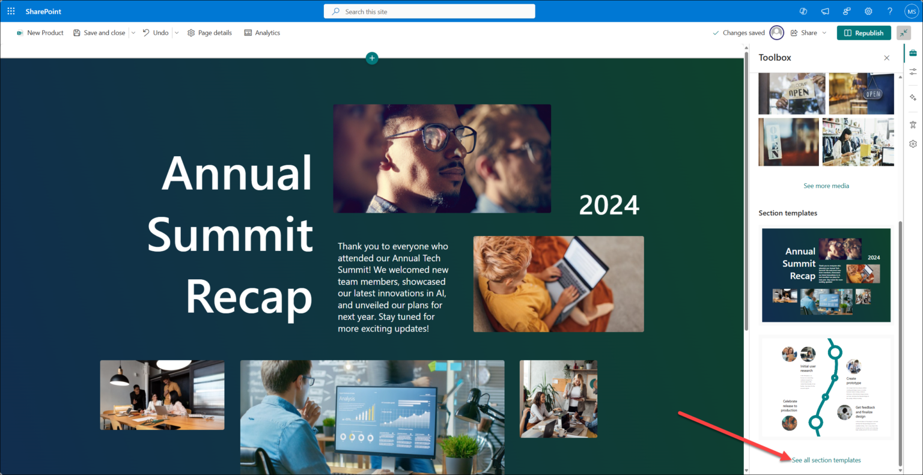Open the Toolbox panel icon in the sidebar
The image size is (923, 475).
point(913,53)
